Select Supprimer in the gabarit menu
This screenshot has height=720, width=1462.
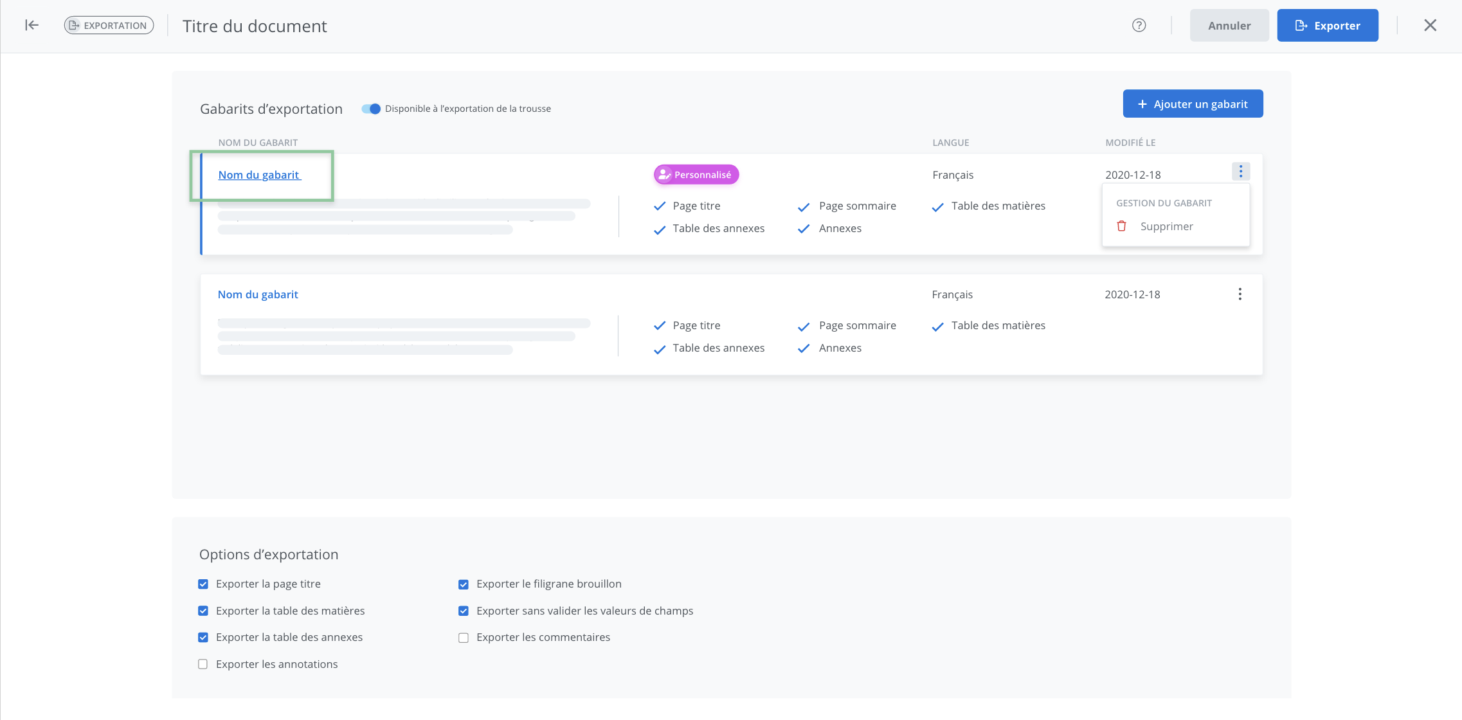(1166, 226)
